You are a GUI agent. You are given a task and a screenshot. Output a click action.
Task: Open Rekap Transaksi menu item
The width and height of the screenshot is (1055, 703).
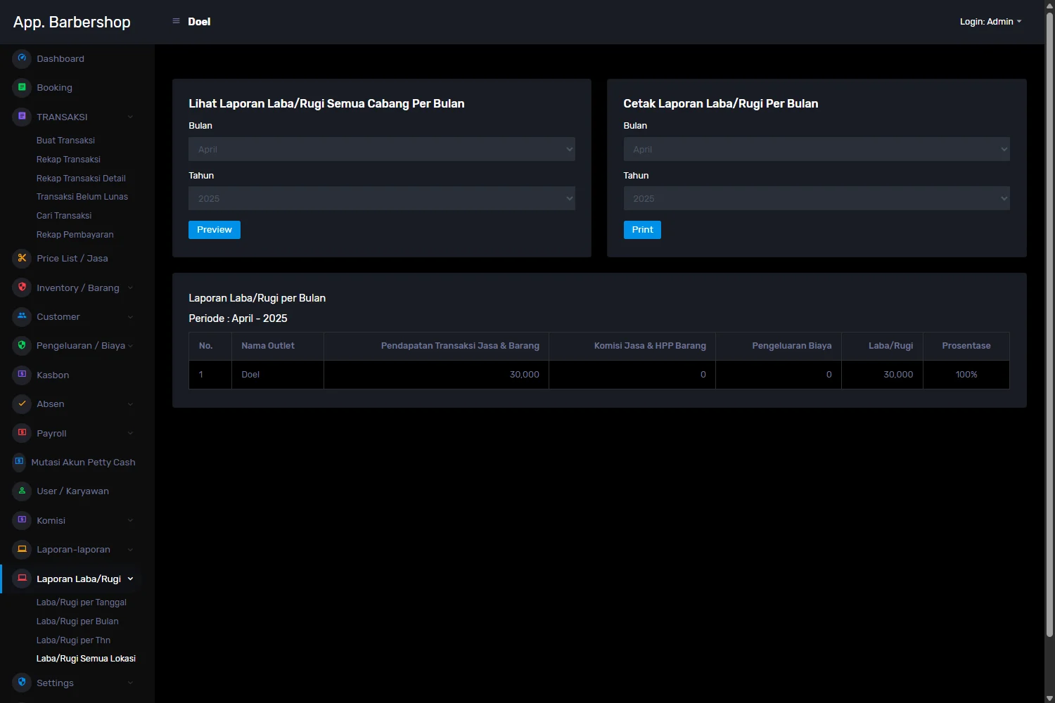(68, 160)
